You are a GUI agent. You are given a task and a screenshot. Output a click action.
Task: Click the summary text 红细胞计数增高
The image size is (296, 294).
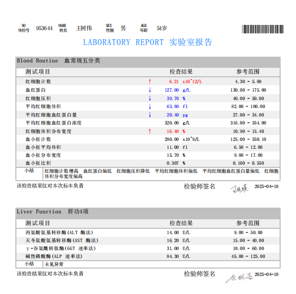click(x=61, y=171)
